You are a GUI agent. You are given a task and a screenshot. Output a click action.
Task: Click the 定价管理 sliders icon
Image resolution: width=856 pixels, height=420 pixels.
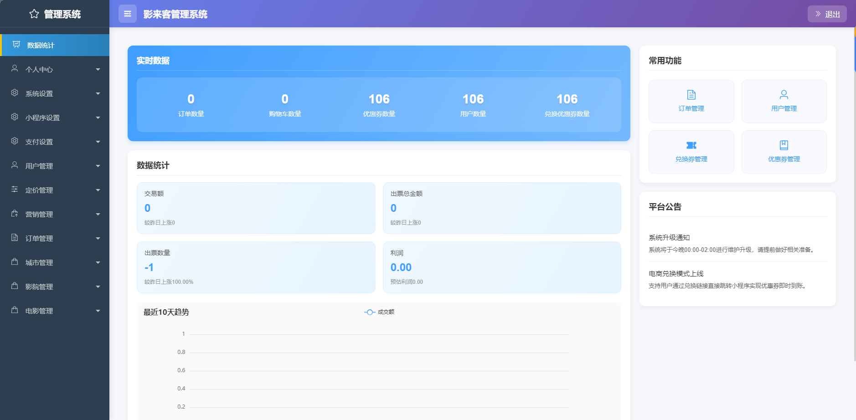click(x=15, y=190)
